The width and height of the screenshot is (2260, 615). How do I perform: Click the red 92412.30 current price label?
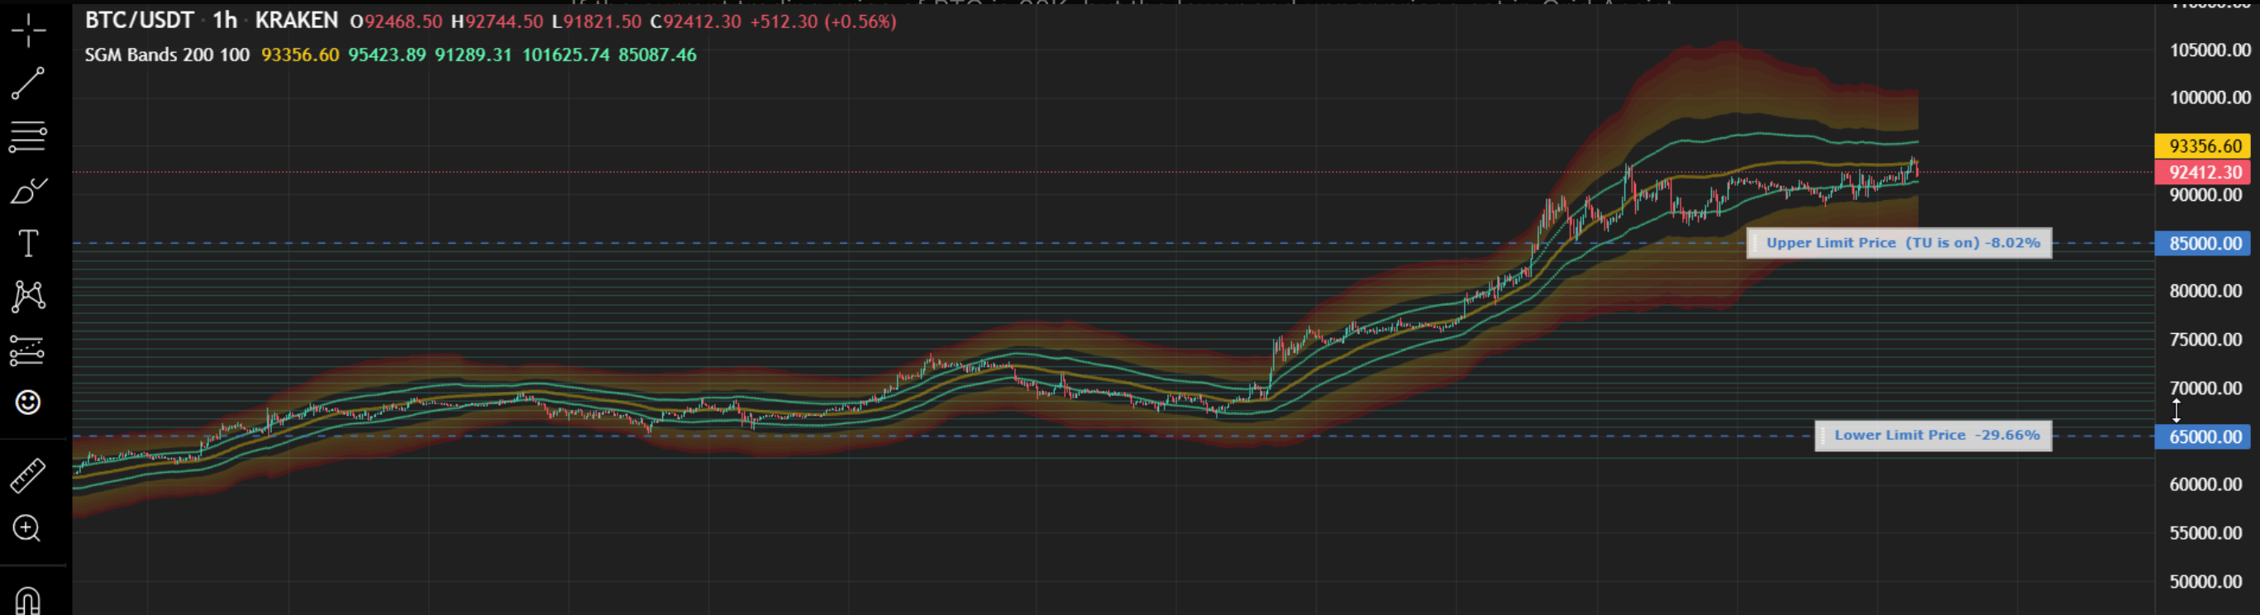tap(2204, 172)
